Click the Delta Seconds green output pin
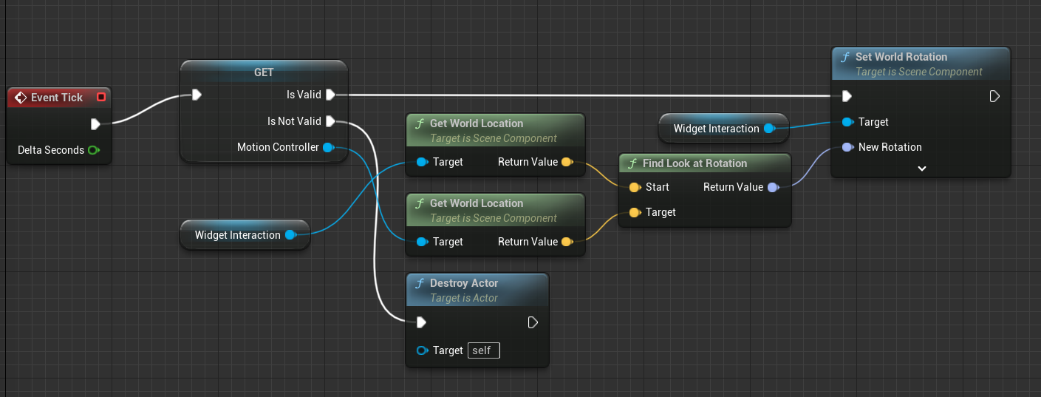Image resolution: width=1041 pixels, height=397 pixels. coord(93,150)
